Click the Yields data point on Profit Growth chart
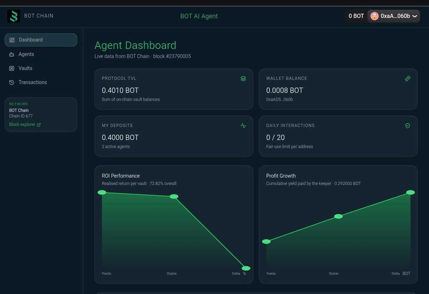The width and height of the screenshot is (429, 294). (266, 242)
